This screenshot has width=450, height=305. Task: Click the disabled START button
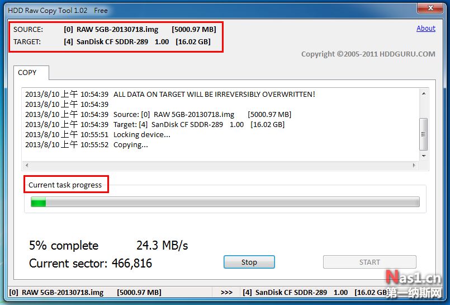(x=370, y=262)
